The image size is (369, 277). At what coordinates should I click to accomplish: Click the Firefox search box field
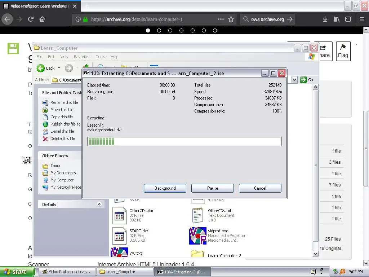tap(267, 19)
